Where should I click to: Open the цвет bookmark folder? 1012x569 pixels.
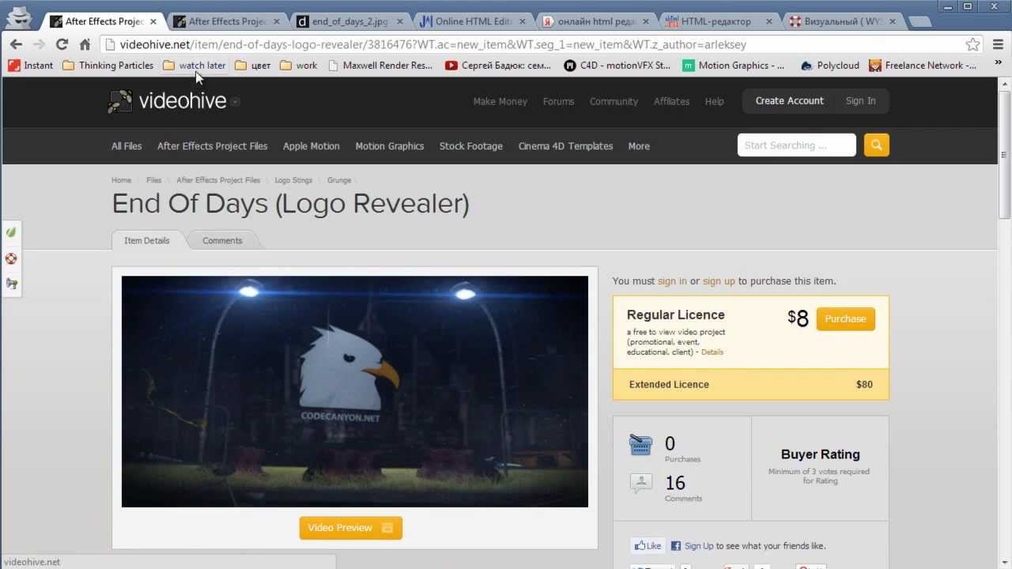point(253,66)
